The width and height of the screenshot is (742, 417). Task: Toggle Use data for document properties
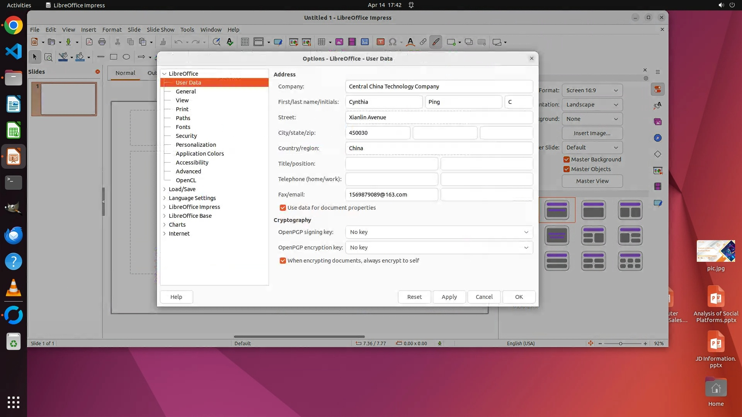coord(283,208)
